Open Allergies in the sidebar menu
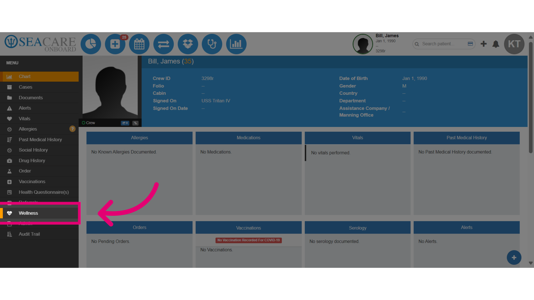 coord(39,129)
